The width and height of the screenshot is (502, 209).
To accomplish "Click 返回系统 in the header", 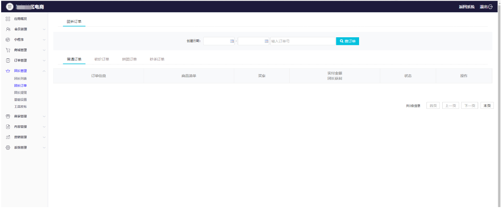I will (467, 7).
